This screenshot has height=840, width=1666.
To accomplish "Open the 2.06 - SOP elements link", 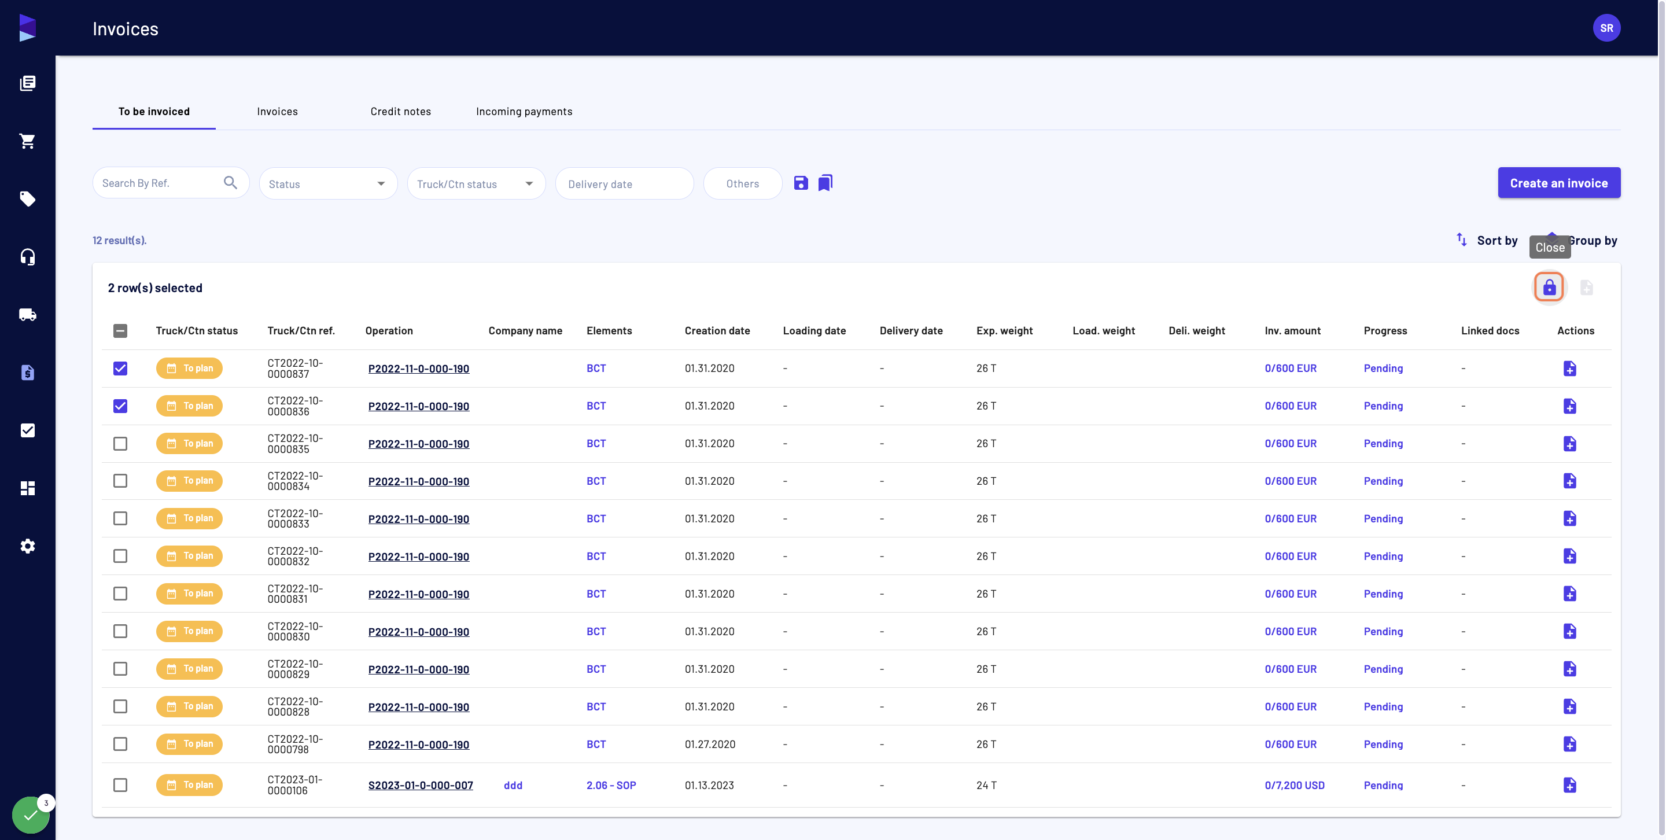I will coord(611,785).
